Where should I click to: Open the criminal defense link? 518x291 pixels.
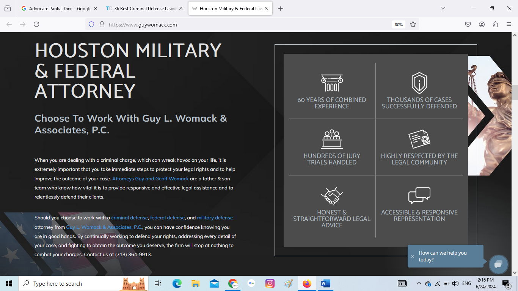(x=129, y=218)
